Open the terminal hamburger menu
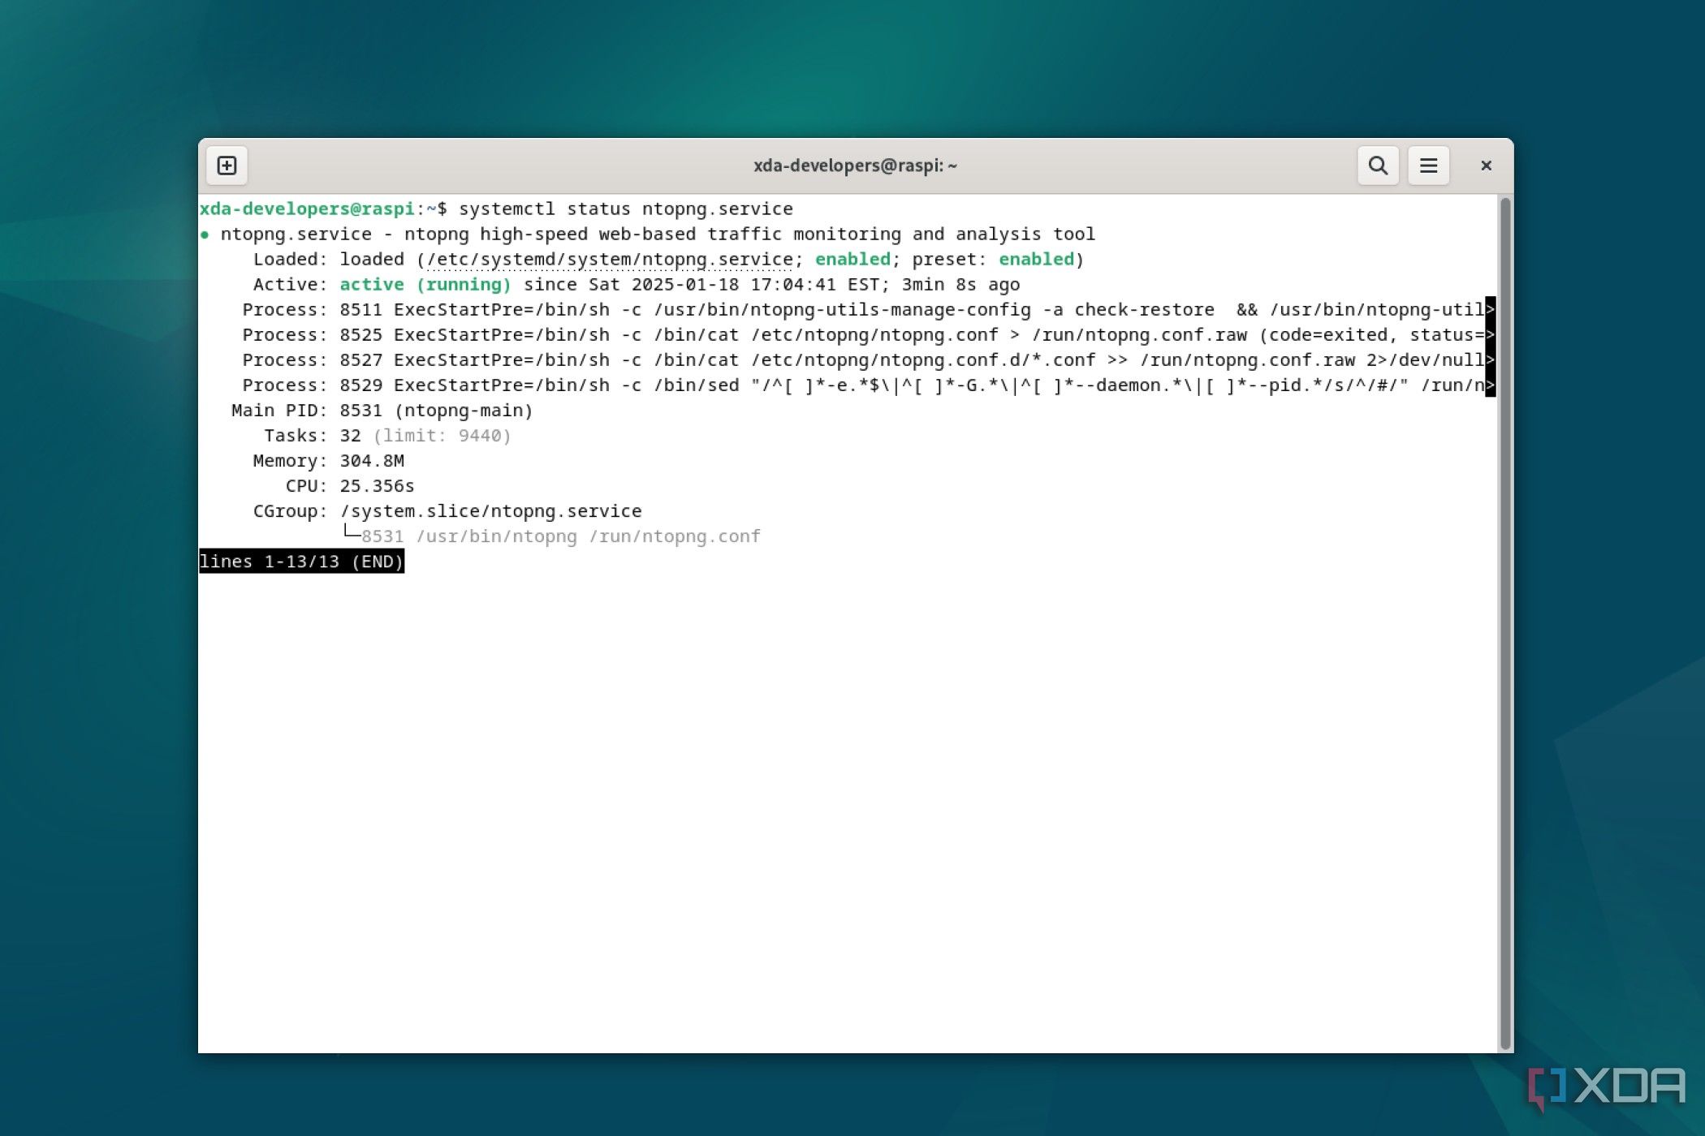 [1428, 166]
